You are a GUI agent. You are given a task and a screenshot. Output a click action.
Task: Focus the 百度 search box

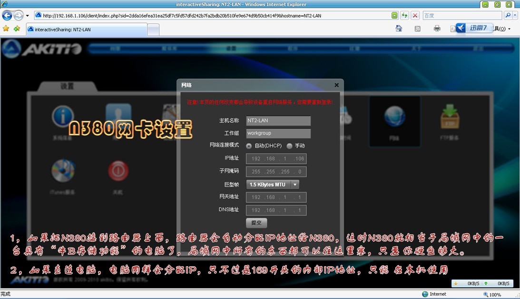[462, 15]
